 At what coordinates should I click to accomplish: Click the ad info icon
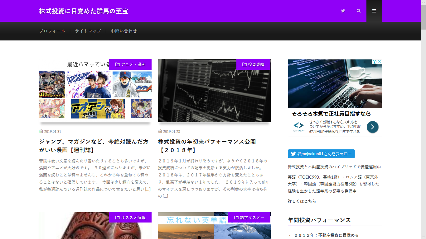coord(375,62)
